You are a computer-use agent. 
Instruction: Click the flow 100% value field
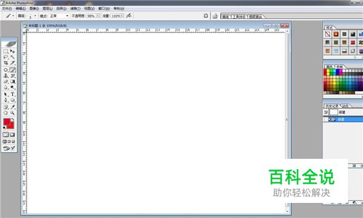[x=116, y=16]
